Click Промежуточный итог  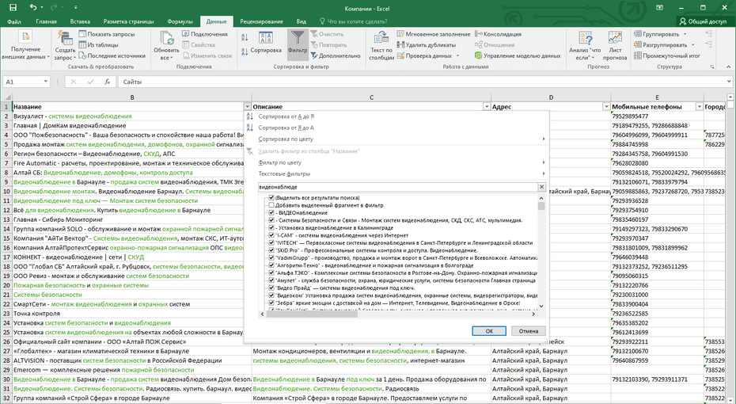point(667,56)
